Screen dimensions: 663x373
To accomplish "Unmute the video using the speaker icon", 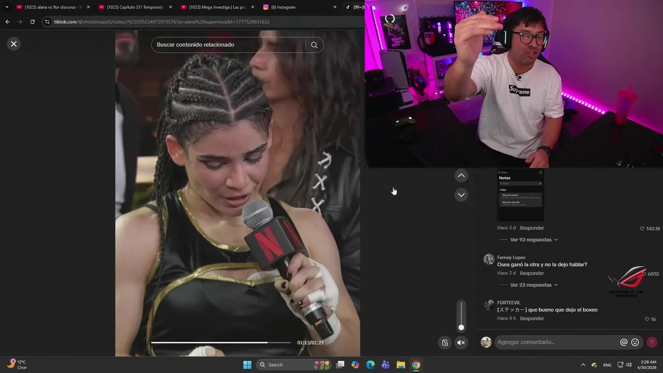I will click(x=461, y=342).
